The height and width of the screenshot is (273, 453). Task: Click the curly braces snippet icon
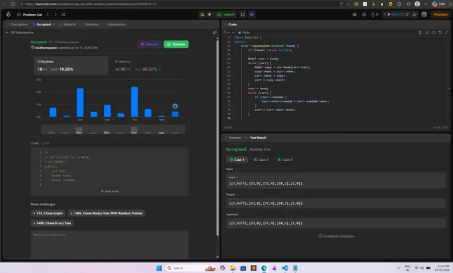tap(434, 33)
